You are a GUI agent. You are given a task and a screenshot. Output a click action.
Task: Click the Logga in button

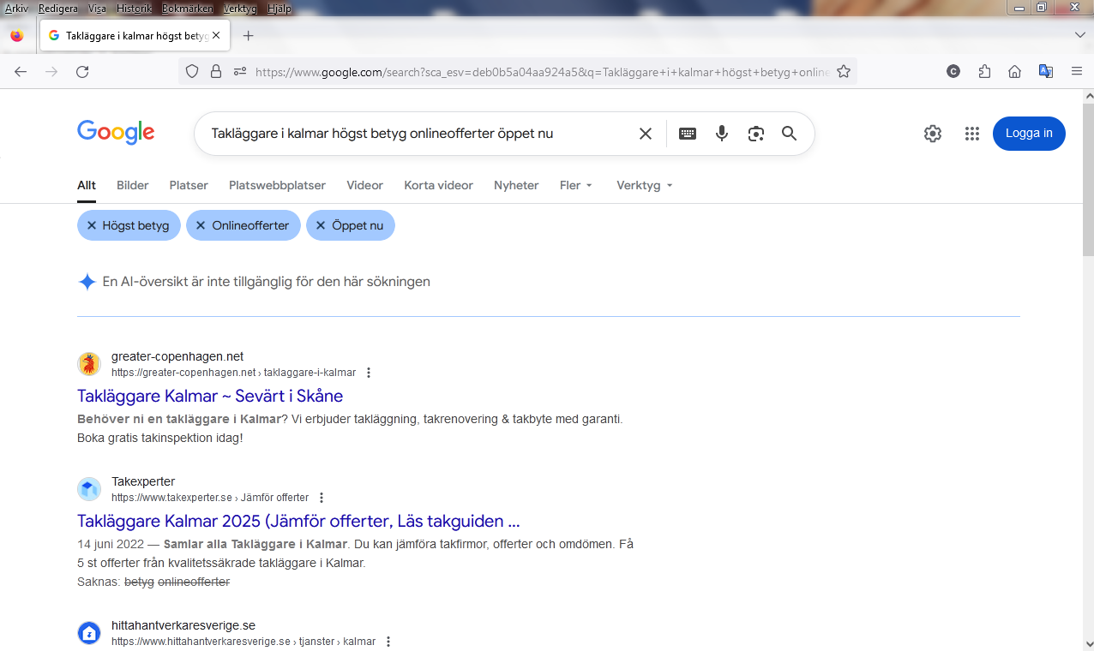pos(1028,134)
